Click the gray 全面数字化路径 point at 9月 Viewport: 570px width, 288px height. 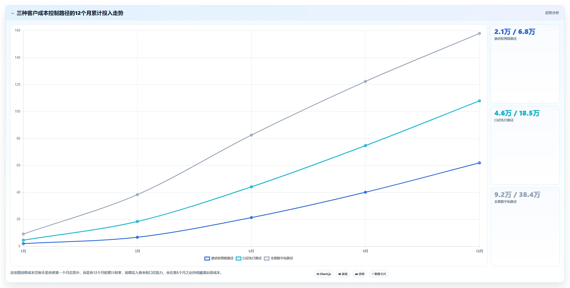(x=365, y=81)
